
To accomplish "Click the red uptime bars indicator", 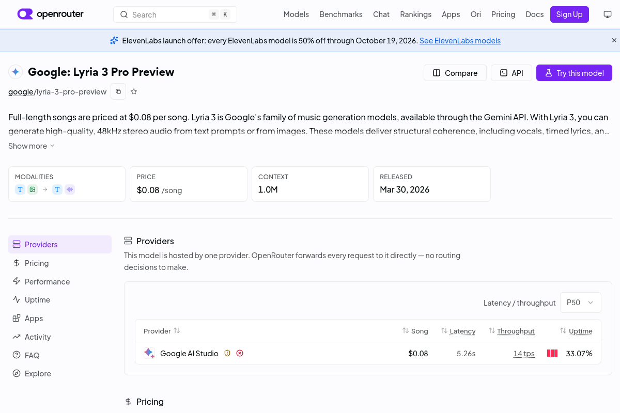I will click(552, 354).
